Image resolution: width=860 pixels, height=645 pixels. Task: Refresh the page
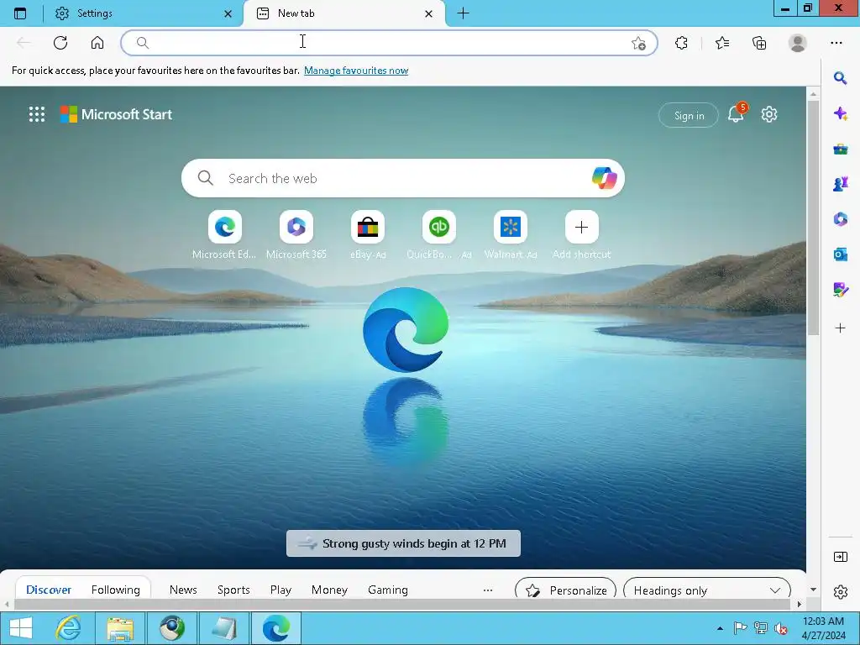(60, 43)
